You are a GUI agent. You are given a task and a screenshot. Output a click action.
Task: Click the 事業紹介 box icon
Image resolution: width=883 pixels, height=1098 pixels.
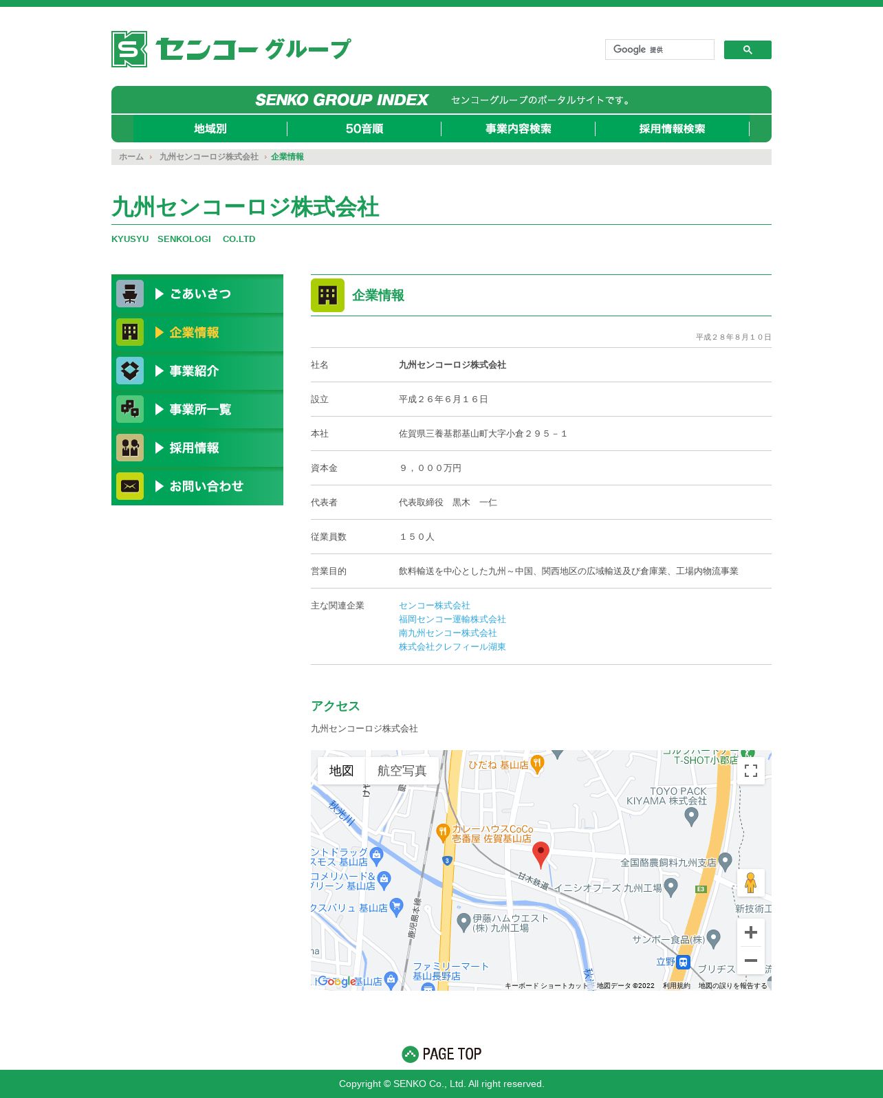[x=130, y=371]
